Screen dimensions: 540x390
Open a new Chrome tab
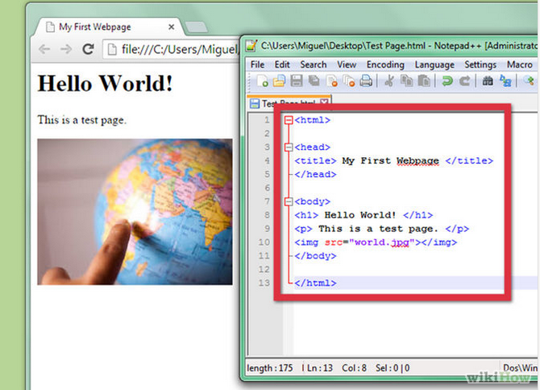[x=196, y=27]
